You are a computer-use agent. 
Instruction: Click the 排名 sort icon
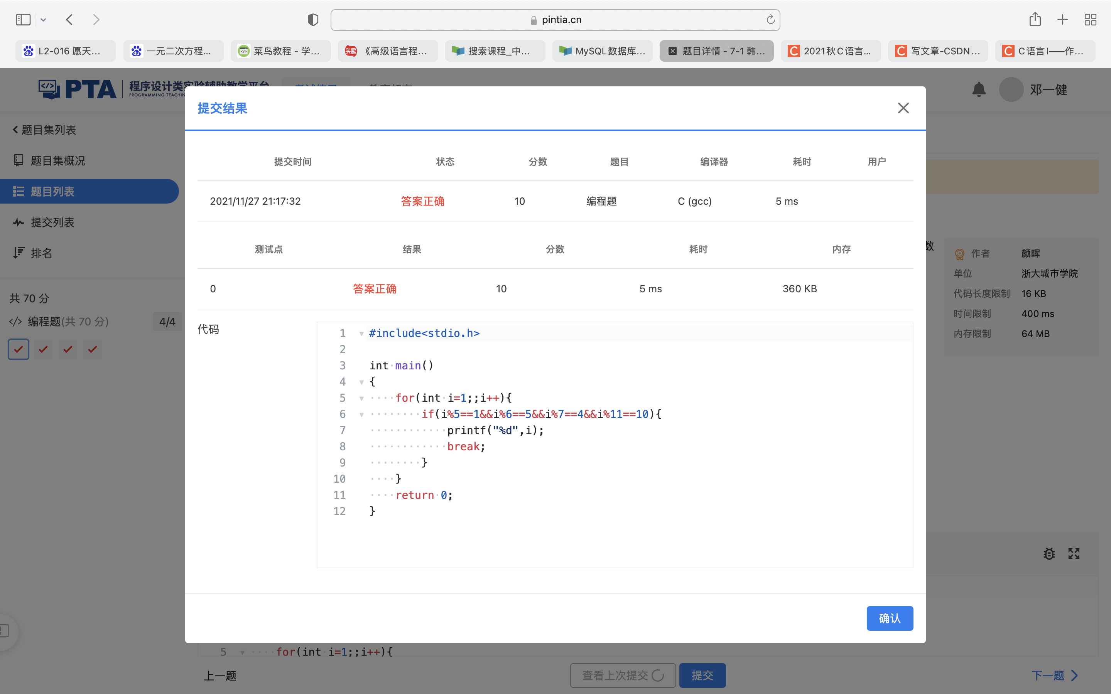(19, 253)
